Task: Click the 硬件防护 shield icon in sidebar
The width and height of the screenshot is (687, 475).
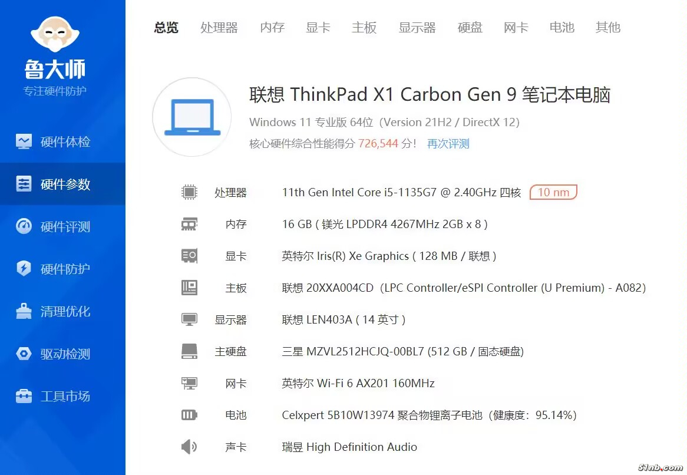Action: pos(24,269)
